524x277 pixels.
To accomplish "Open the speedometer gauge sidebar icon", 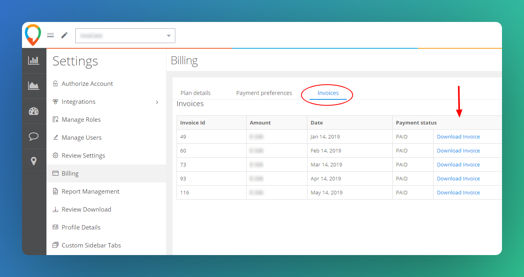I will pyautogui.click(x=34, y=111).
